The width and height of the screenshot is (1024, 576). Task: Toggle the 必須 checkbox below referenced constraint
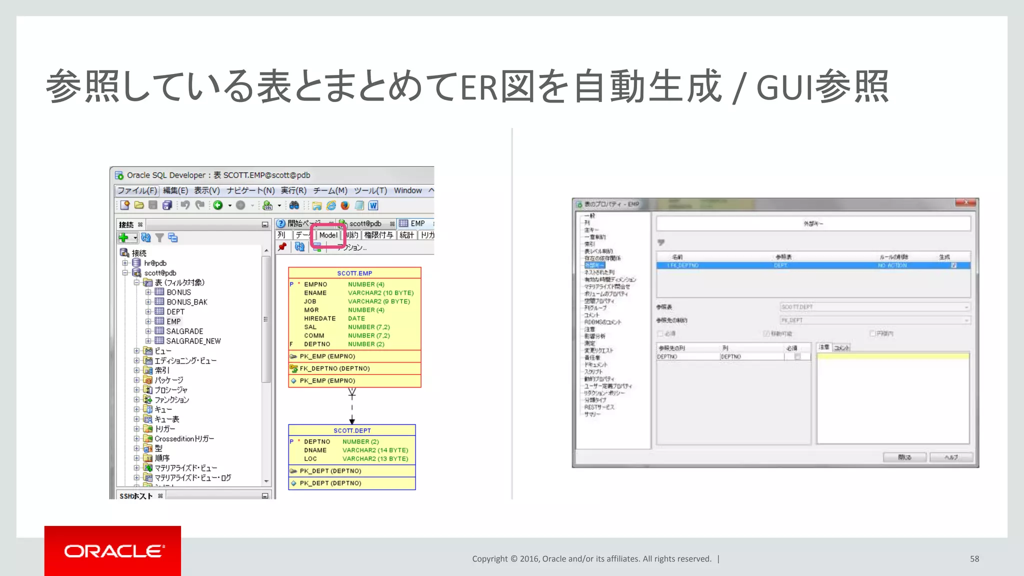pyautogui.click(x=660, y=333)
